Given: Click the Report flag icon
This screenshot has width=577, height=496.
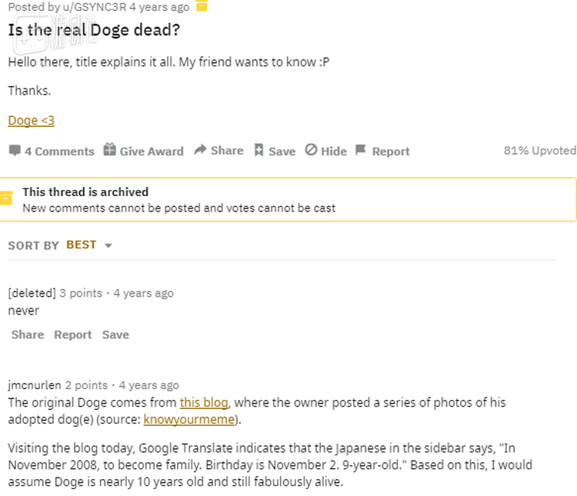Looking at the screenshot, I should click(360, 150).
